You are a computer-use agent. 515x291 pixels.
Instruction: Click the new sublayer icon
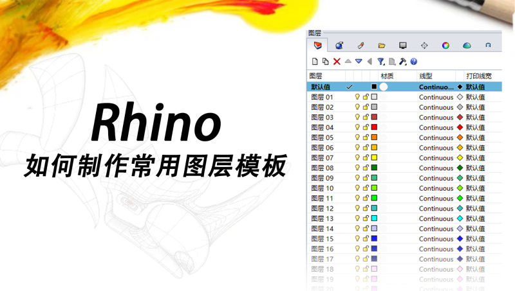[325, 62]
